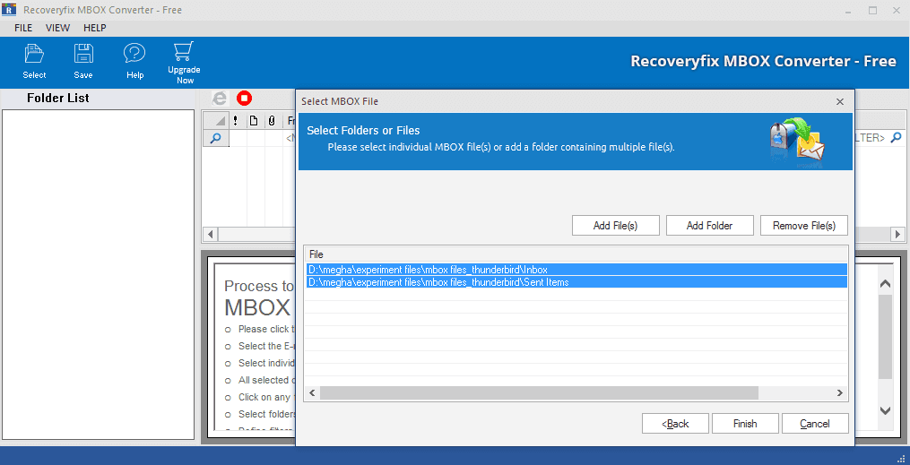Click the preview pane scroll down arrow

885,410
